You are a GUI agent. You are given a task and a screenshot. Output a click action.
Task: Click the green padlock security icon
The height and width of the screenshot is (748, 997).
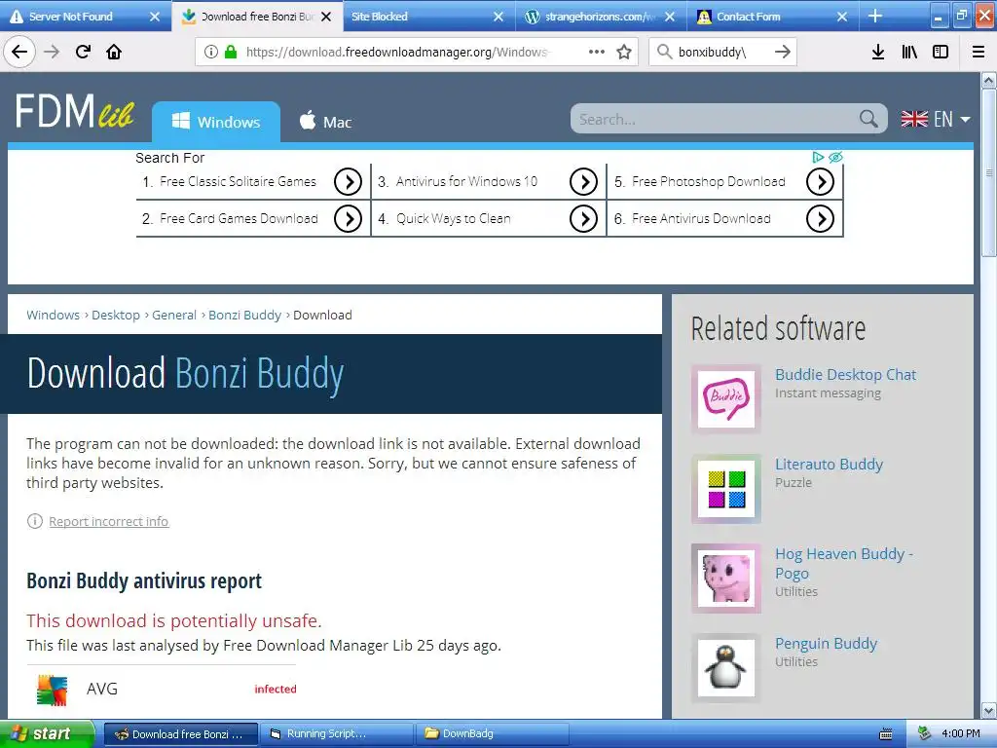click(x=231, y=52)
